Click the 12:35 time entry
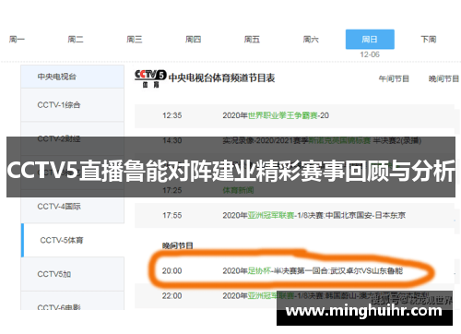The height and width of the screenshot is (334, 461). [x=172, y=115]
